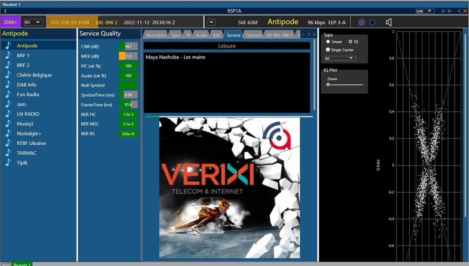Click the blue play arrow in title bar
The width and height of the screenshot is (469, 266).
[444, 11]
